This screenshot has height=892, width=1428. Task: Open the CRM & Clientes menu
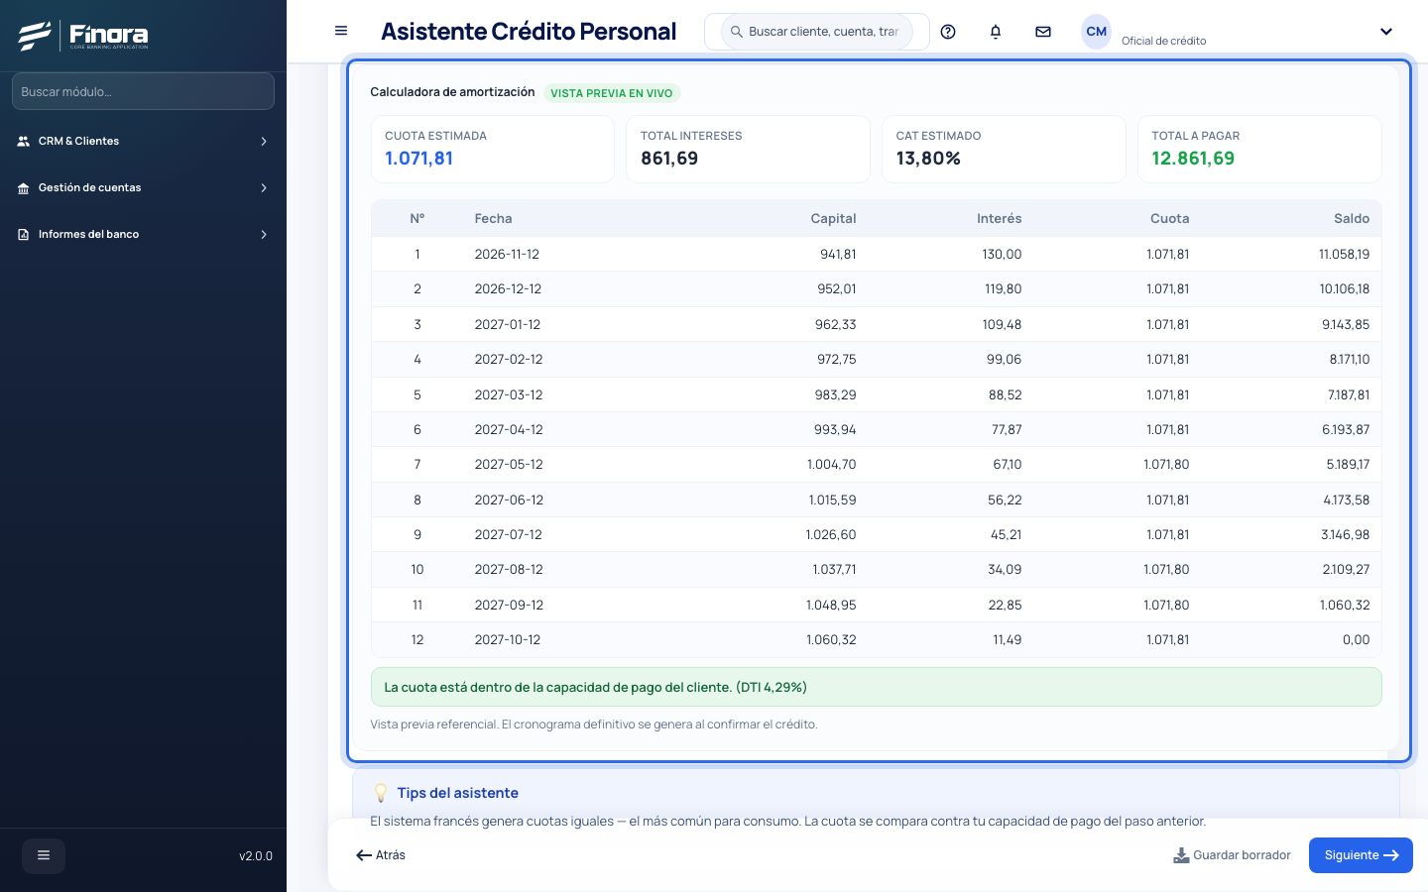[143, 142]
